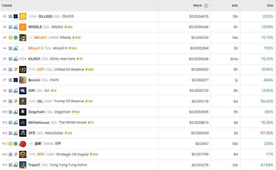This screenshot has width=276, height=170.
Task: Click the DYN2 tag on SOS row
Action: pyautogui.click(x=33, y=154)
